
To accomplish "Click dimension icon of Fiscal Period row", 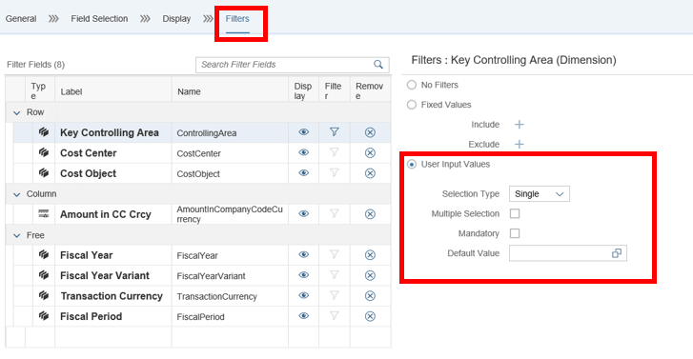I will (x=43, y=316).
